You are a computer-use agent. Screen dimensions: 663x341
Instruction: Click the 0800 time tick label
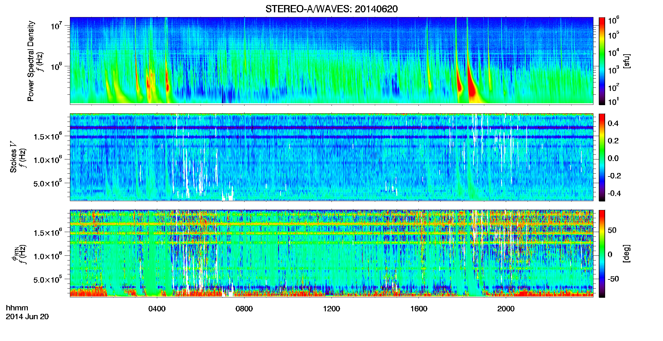pyautogui.click(x=244, y=309)
